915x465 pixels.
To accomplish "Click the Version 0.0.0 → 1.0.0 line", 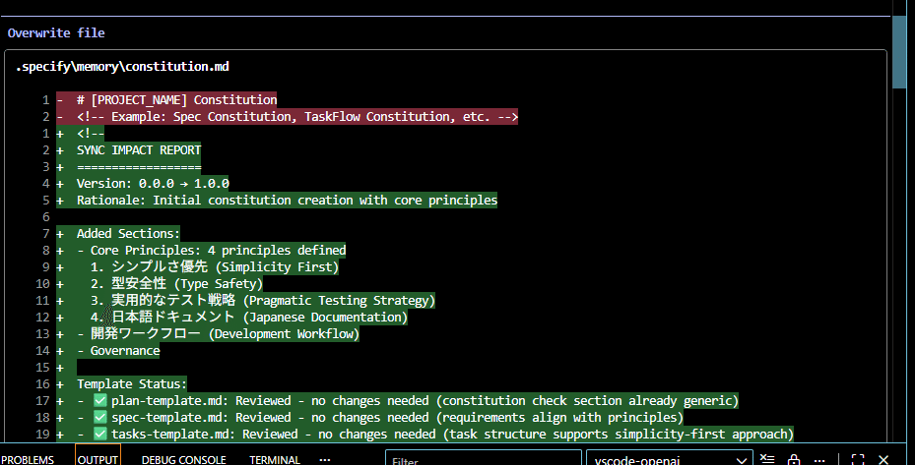I will click(153, 183).
